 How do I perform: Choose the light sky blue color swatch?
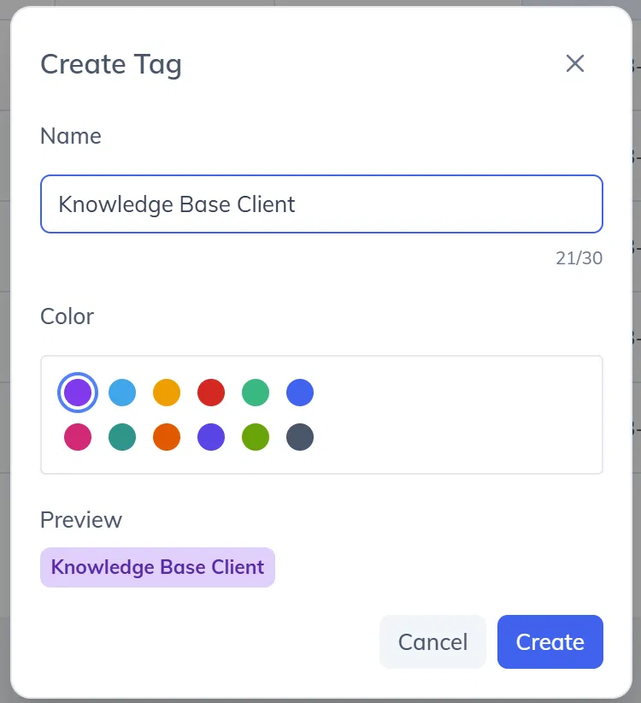122,393
